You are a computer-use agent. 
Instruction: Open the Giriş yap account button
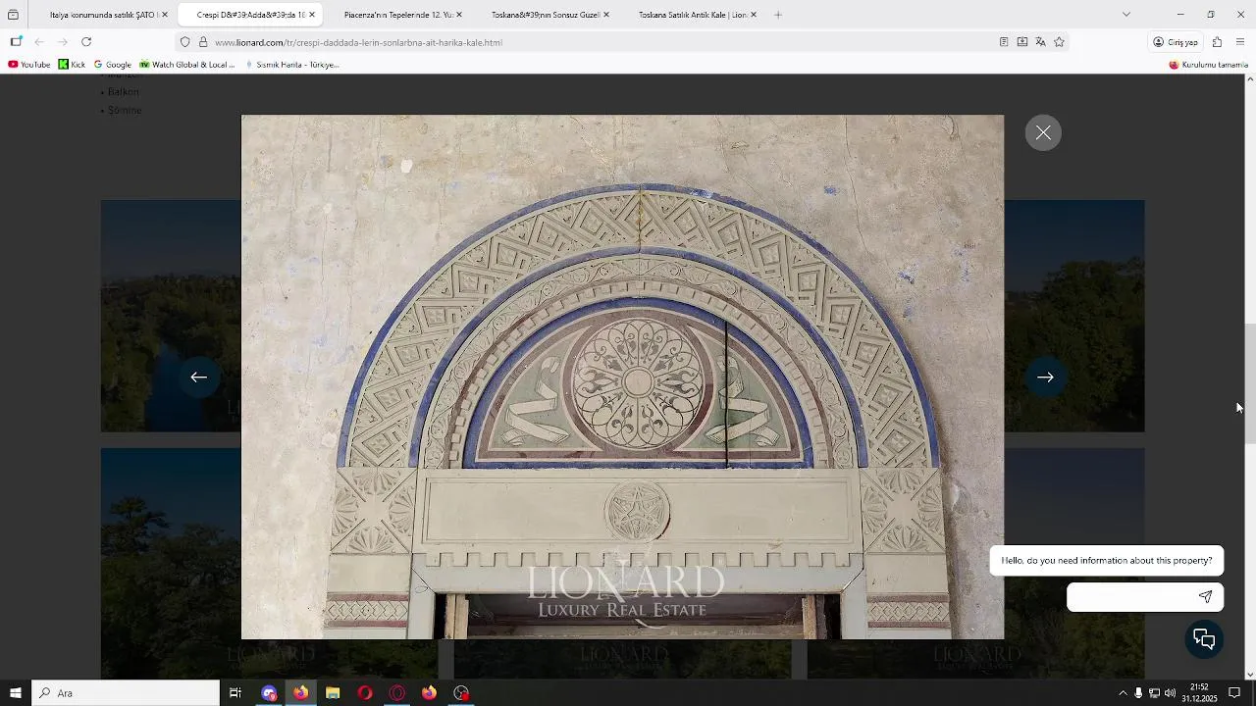click(x=1176, y=42)
